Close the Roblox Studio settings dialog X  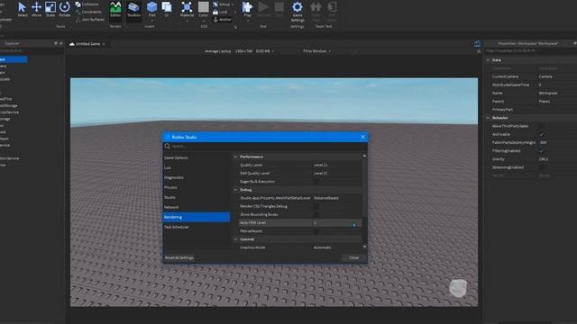point(362,137)
